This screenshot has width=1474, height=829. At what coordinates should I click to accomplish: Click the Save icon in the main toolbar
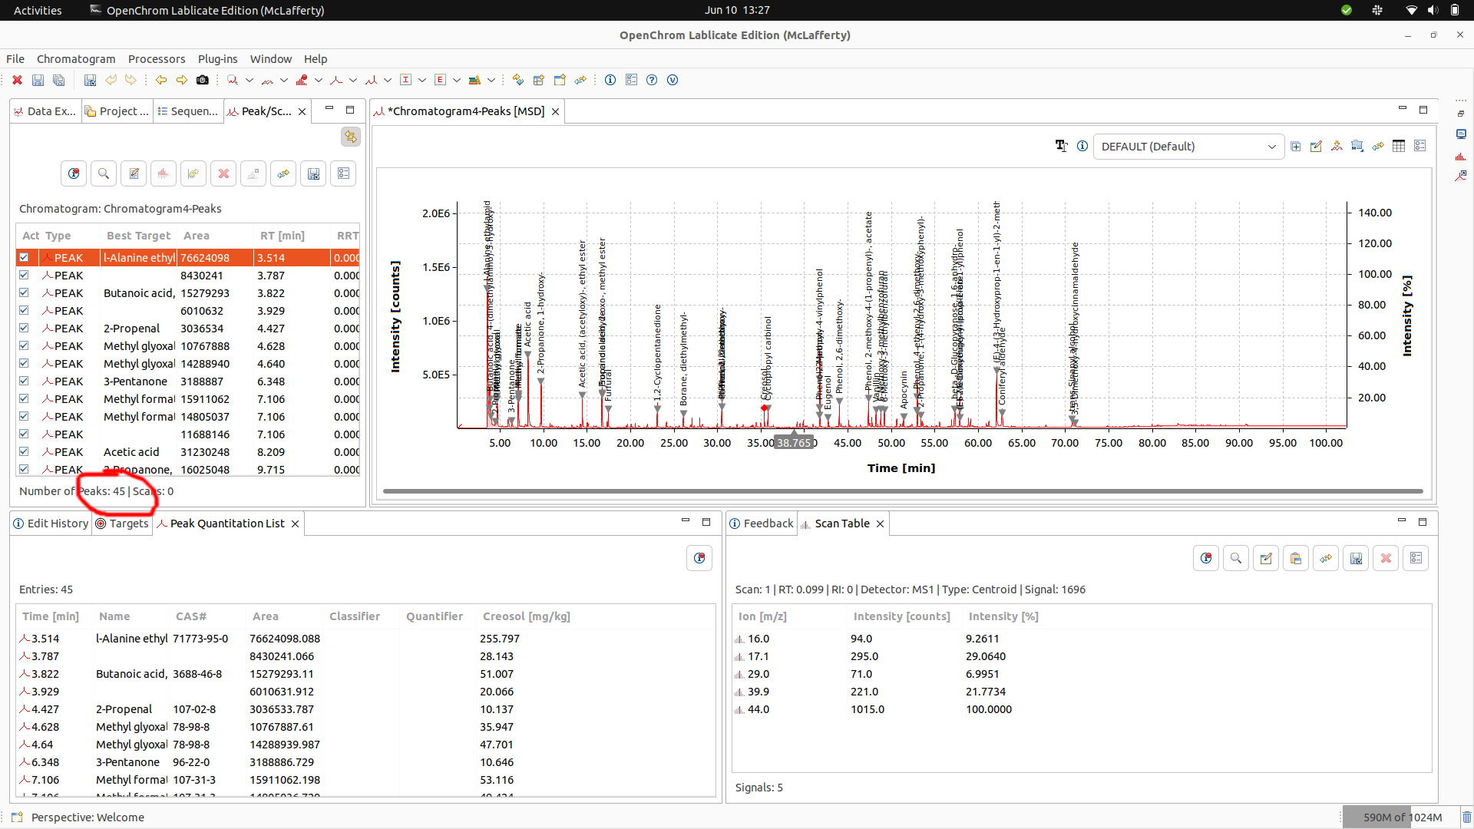(x=38, y=80)
